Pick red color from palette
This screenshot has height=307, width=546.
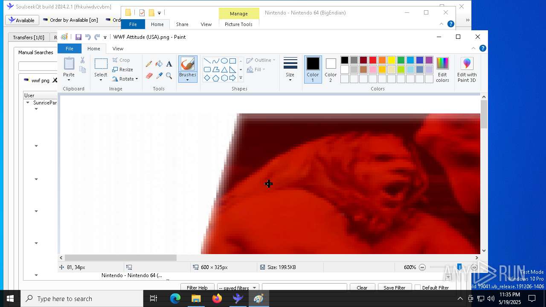[x=373, y=60]
